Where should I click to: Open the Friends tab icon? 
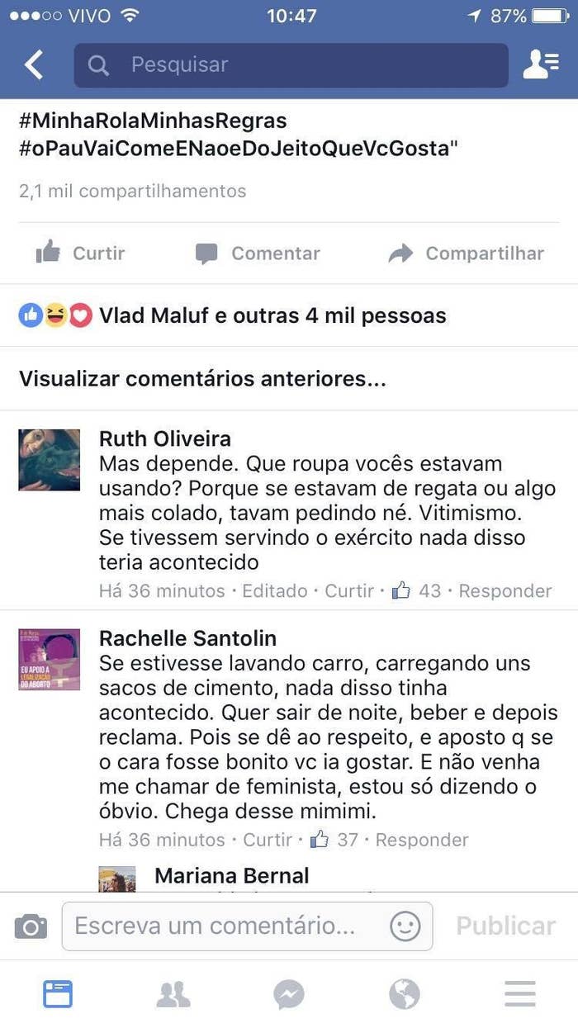click(x=173, y=994)
